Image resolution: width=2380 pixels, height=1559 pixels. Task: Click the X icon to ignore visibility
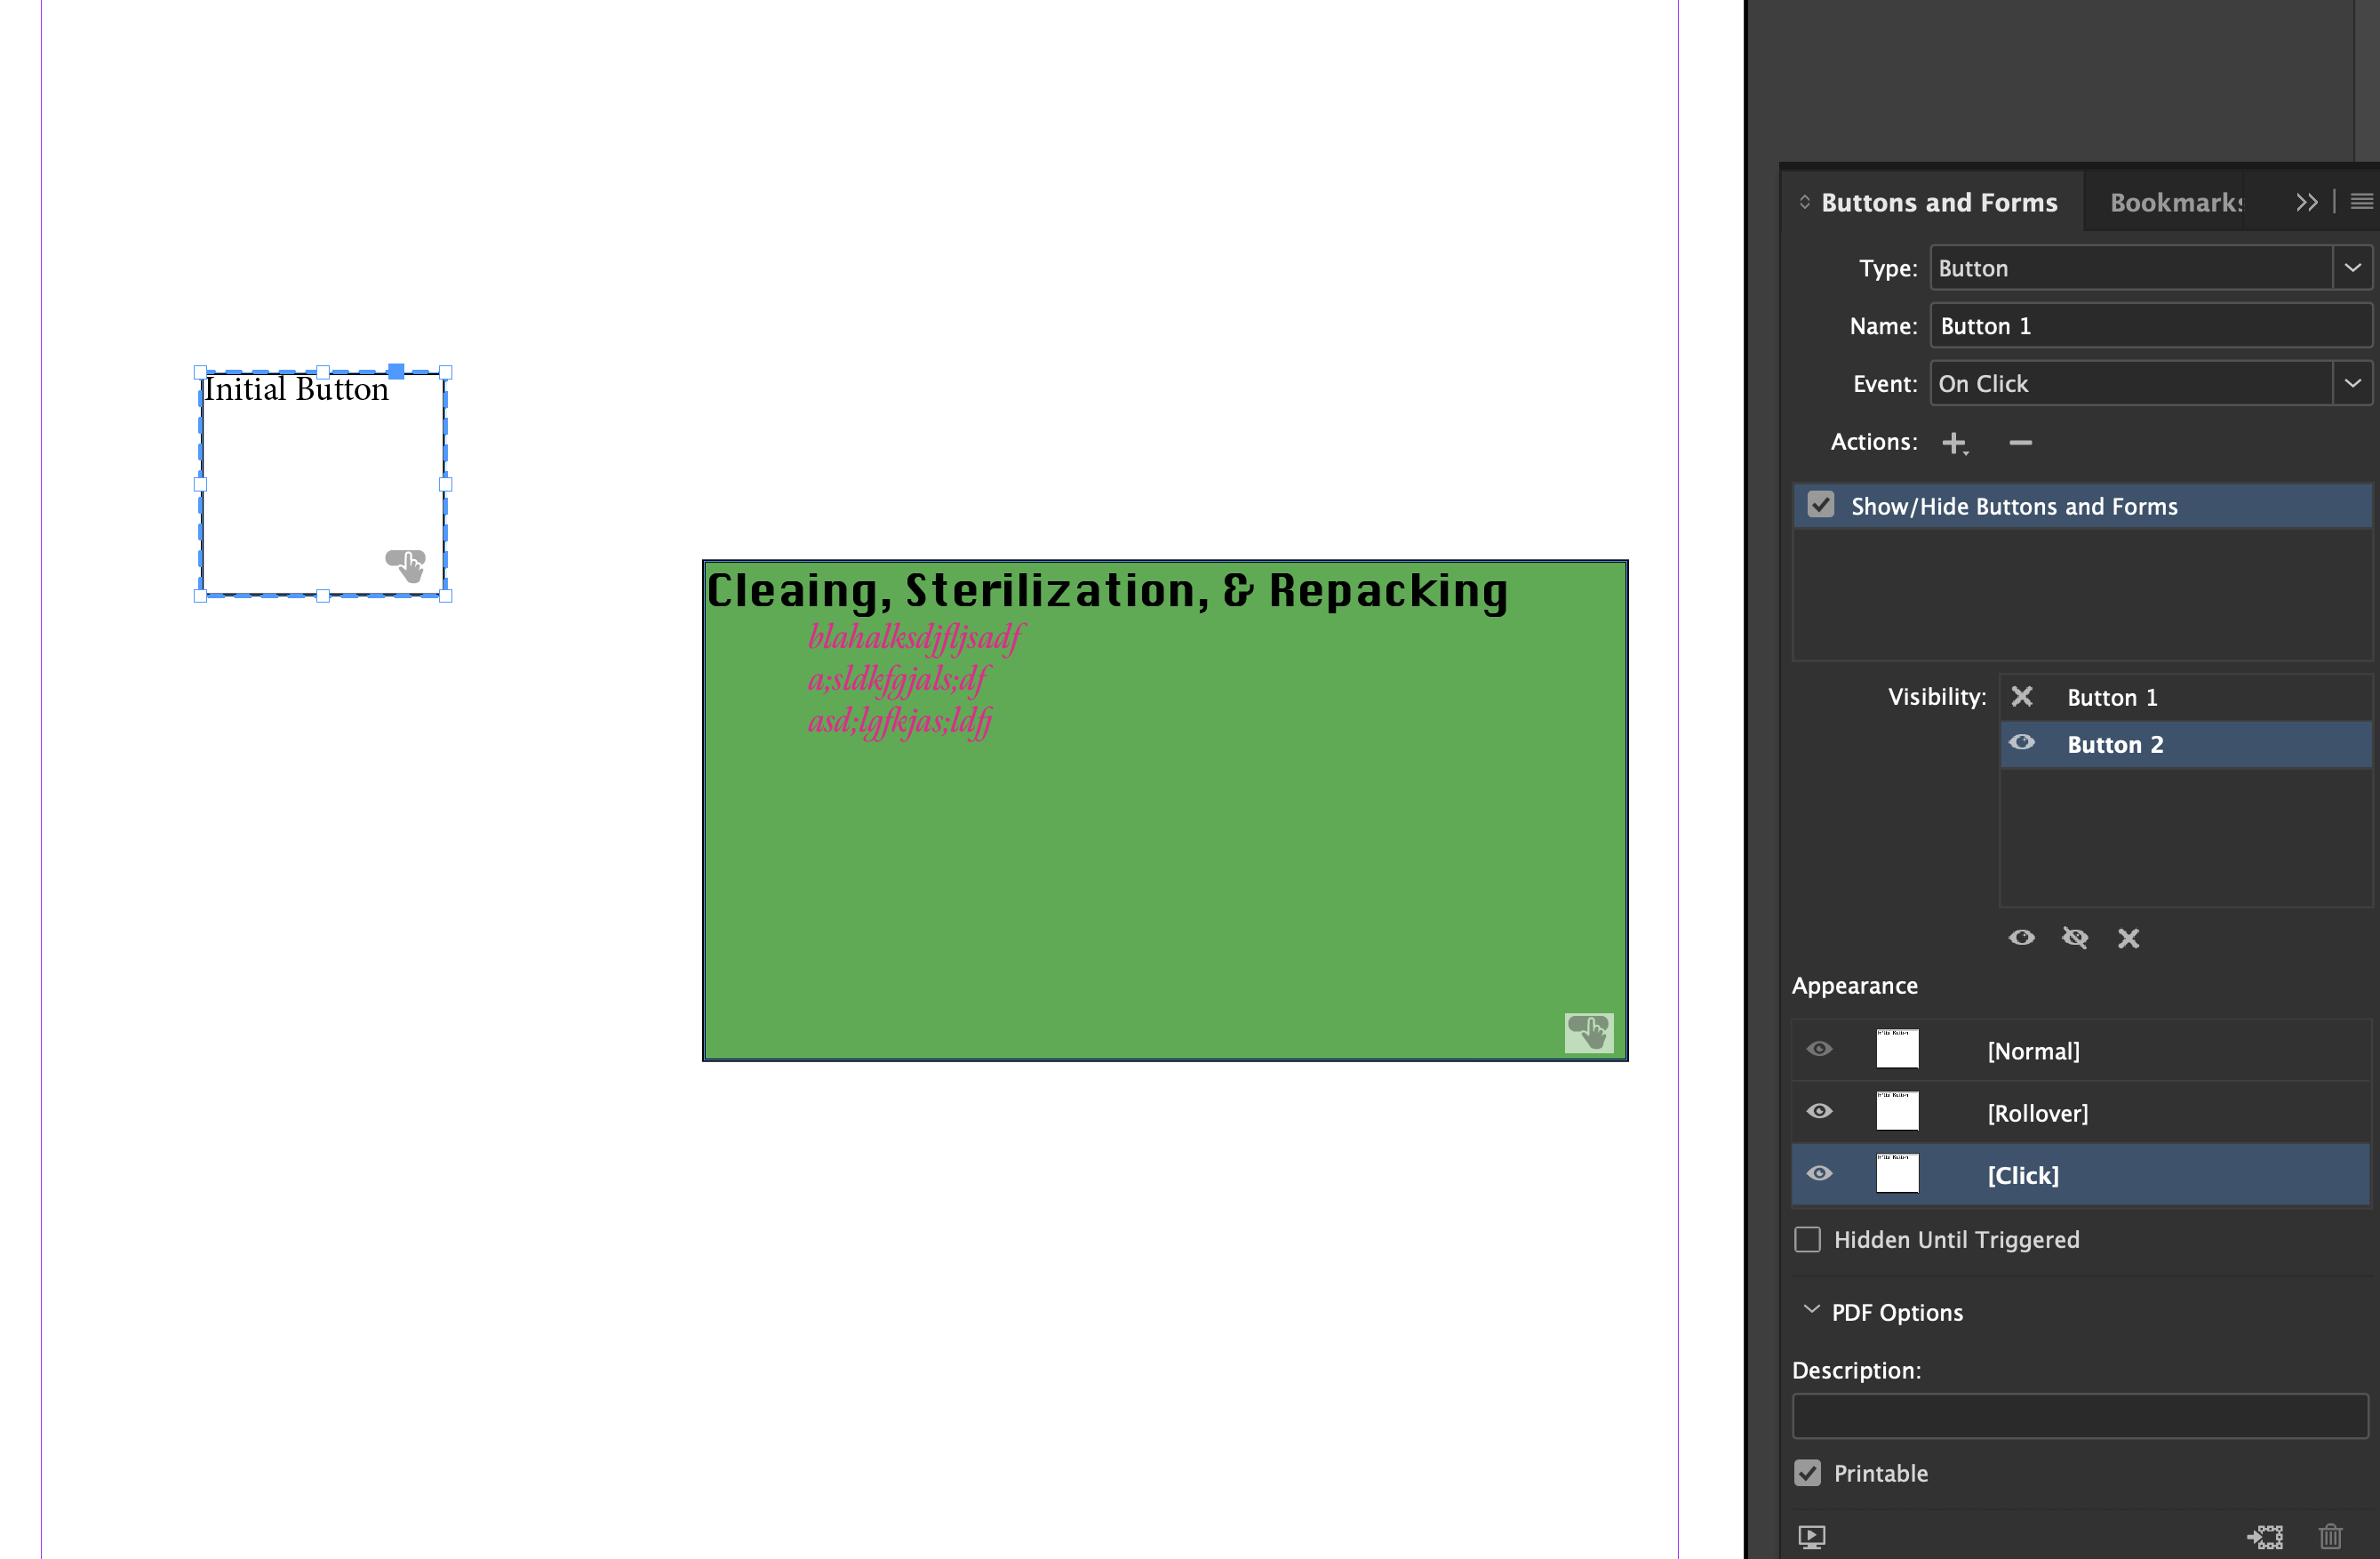pos(2129,938)
